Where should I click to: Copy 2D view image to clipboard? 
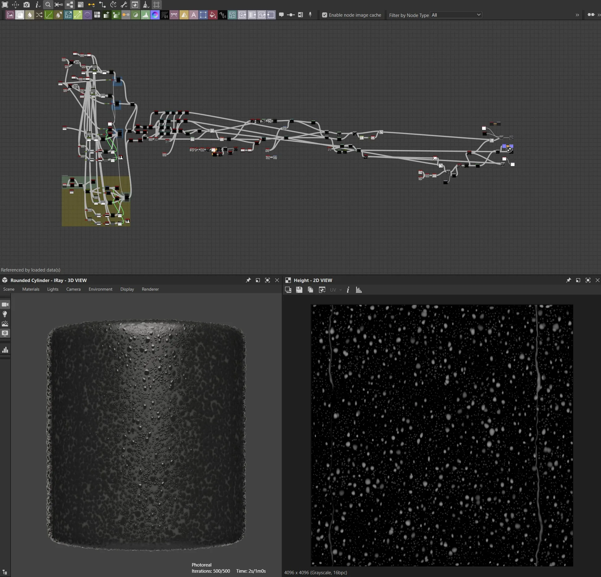point(310,290)
